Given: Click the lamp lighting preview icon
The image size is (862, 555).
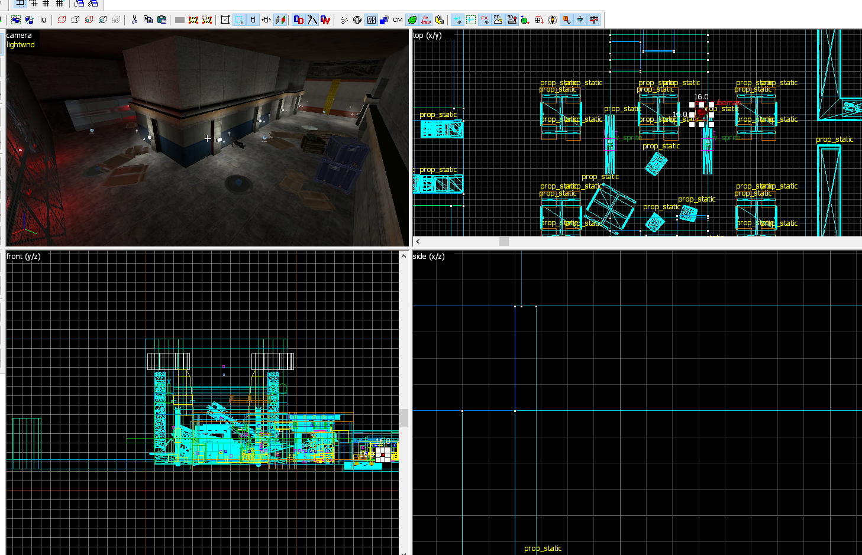Looking at the screenshot, I should pyautogui.click(x=553, y=20).
